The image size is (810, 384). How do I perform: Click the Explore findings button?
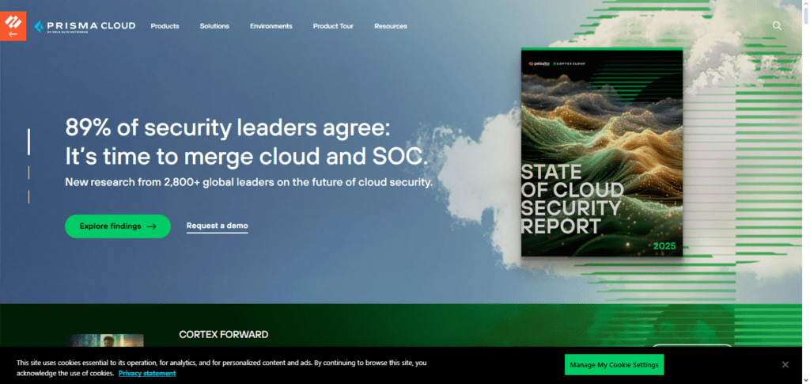pos(118,226)
